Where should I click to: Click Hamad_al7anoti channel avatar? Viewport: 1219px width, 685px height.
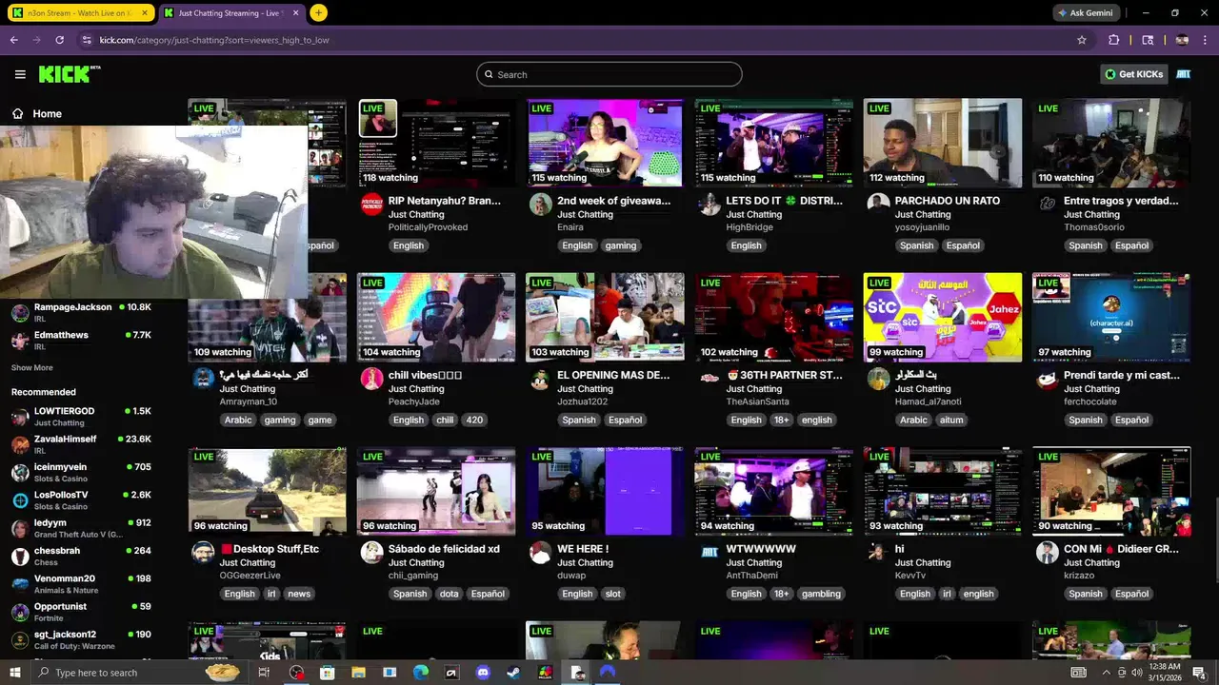coord(878,379)
